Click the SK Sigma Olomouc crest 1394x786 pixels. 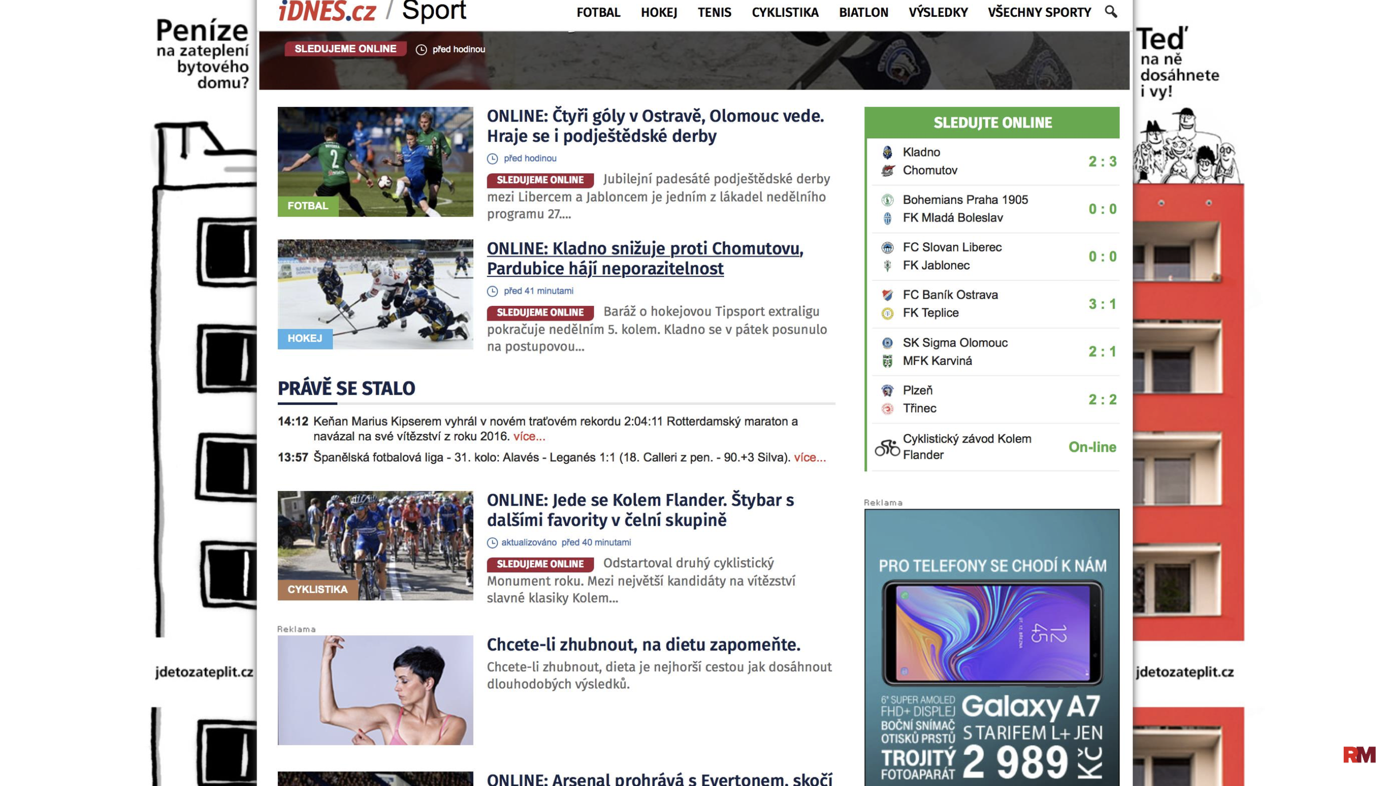point(888,343)
